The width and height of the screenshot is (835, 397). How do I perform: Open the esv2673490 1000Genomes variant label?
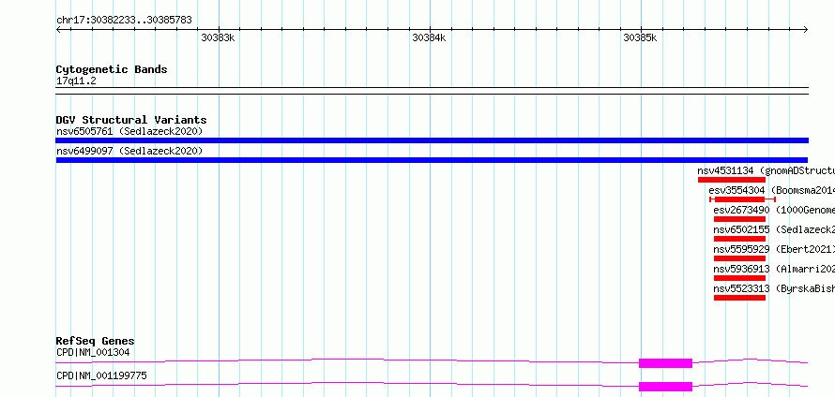tap(774, 210)
